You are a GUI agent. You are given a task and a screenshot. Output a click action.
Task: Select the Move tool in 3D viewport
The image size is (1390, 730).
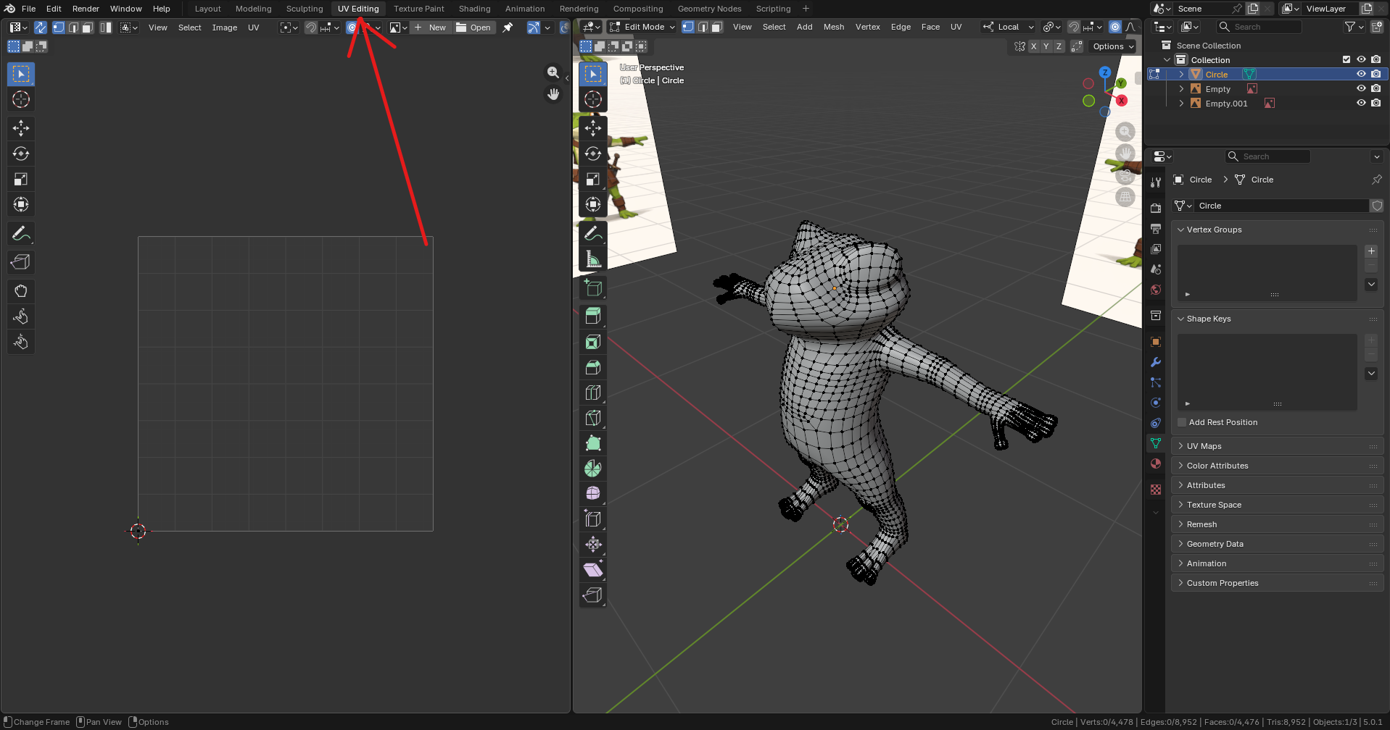(593, 128)
